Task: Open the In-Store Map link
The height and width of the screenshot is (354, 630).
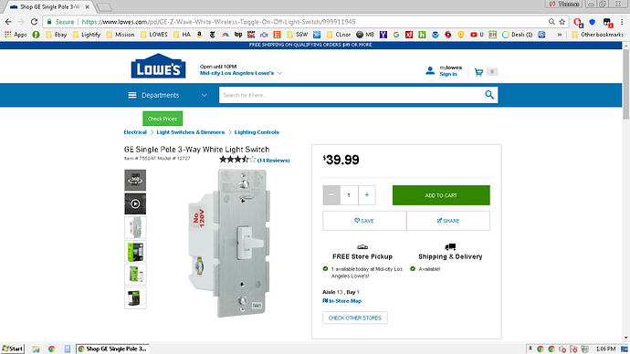Action: [341, 300]
